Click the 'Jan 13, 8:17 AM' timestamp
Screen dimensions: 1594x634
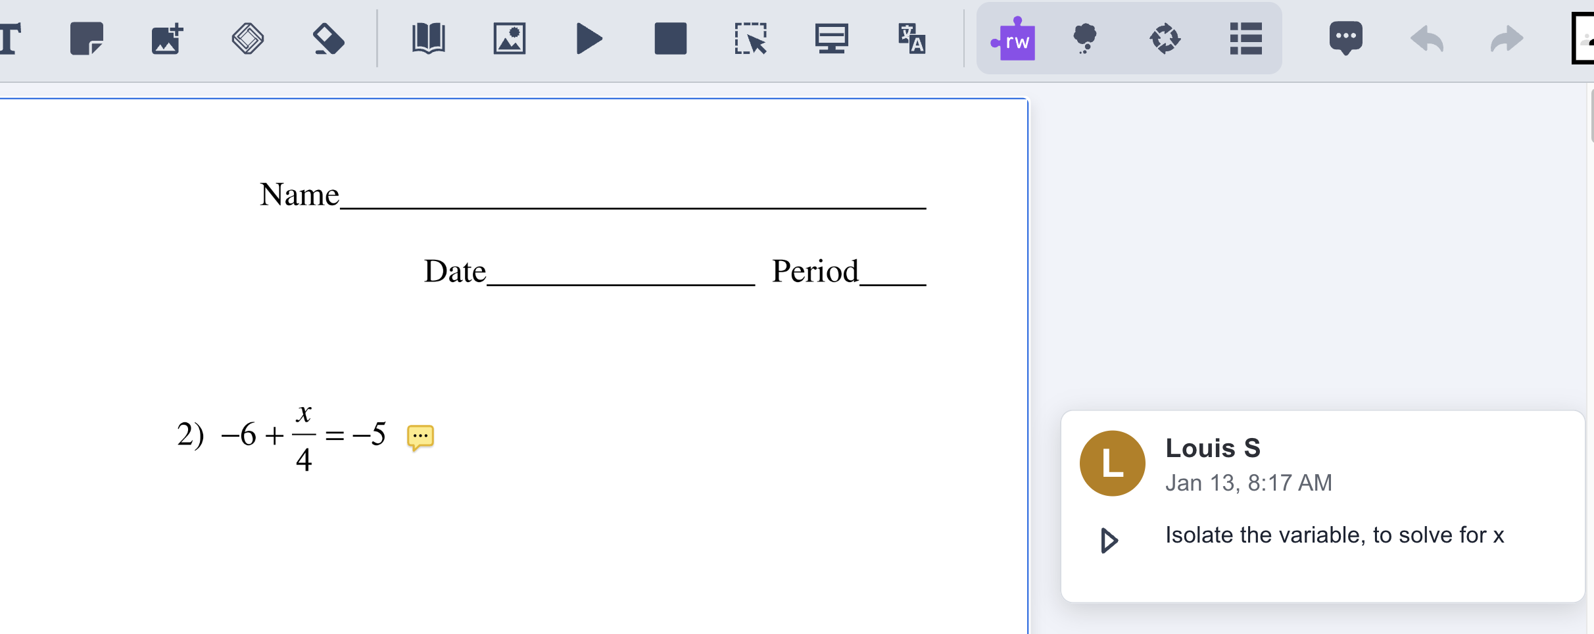(x=1249, y=483)
